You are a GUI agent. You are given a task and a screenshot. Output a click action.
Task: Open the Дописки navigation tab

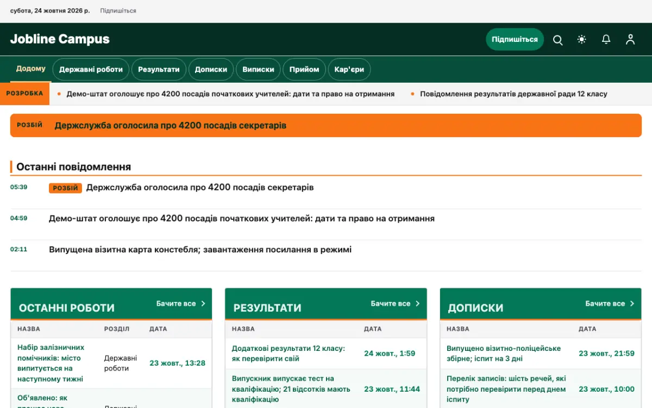211,70
